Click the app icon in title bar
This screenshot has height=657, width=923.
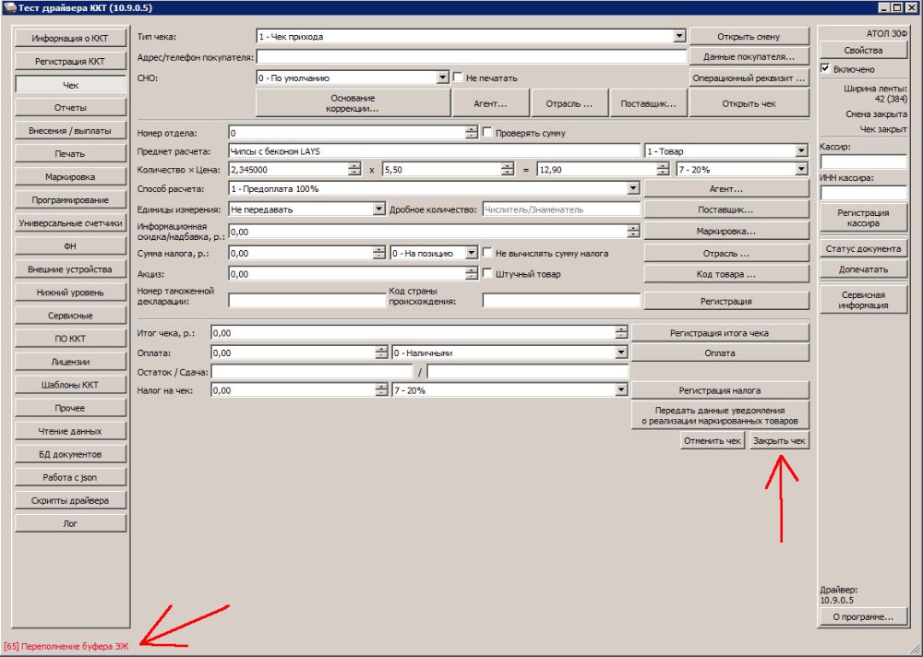(9, 7)
